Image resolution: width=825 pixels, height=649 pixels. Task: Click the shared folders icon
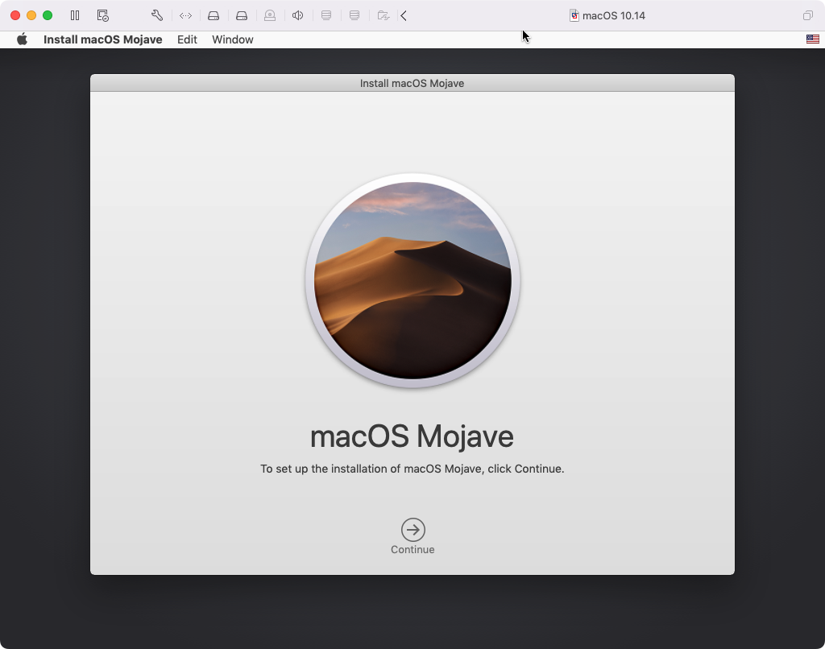(383, 15)
